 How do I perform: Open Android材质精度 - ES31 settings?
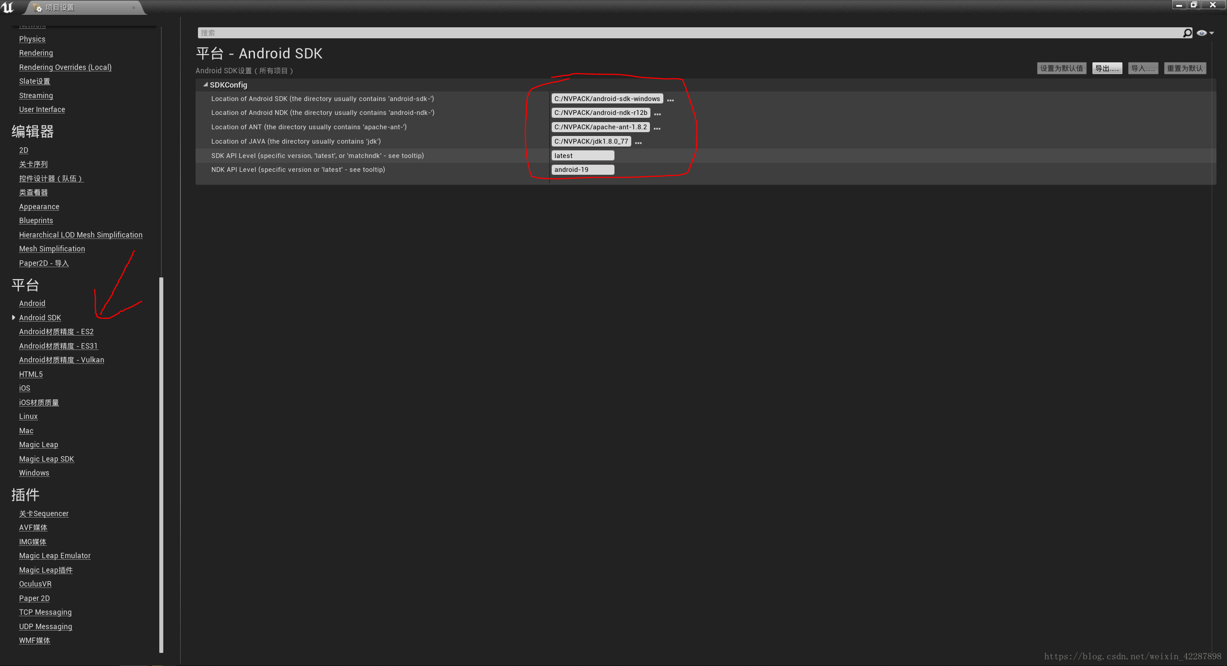tap(58, 346)
